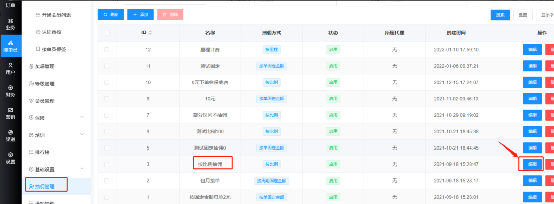Select the 接单员 rider icon in sidebar

10,46
